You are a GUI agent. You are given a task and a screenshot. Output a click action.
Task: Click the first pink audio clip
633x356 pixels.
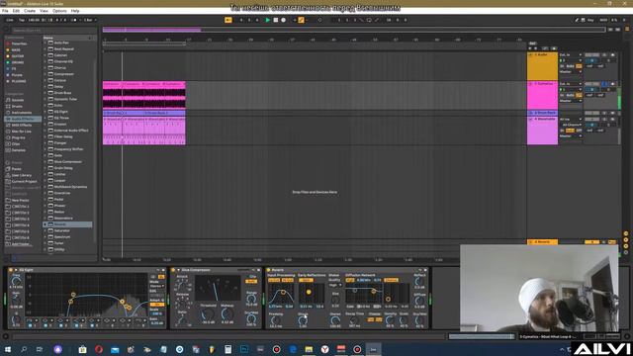pyautogui.click(x=112, y=95)
